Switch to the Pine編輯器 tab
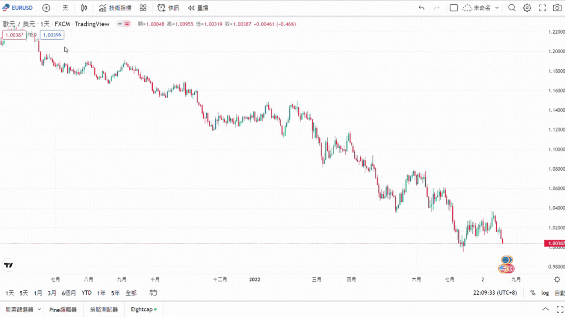This screenshot has height=317, width=565. (62, 309)
